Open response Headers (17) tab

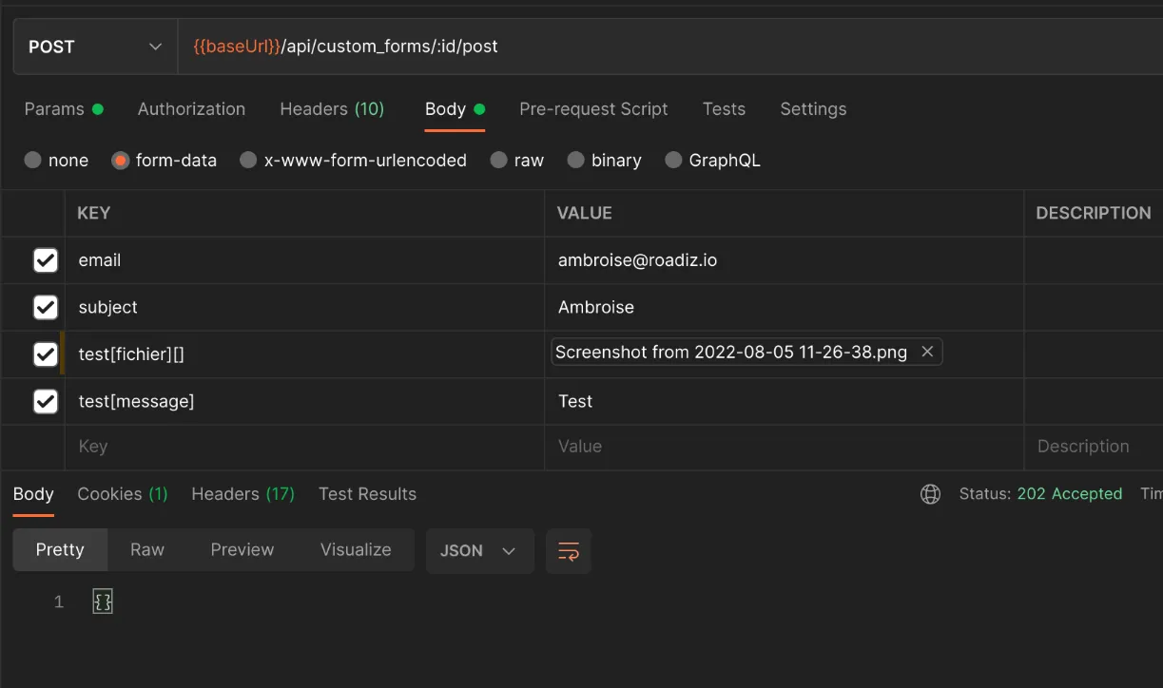tap(242, 494)
